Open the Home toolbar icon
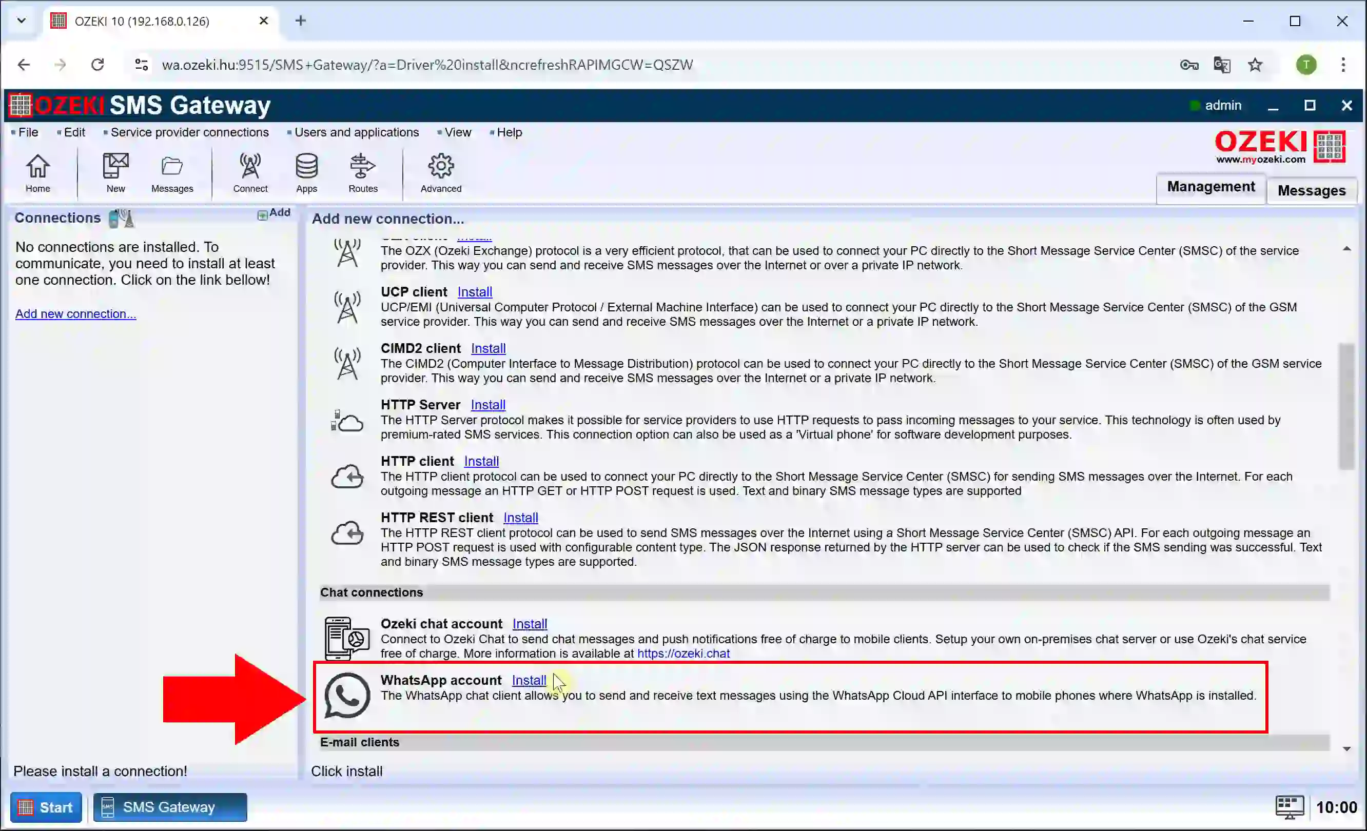This screenshot has height=831, width=1367. (x=38, y=172)
